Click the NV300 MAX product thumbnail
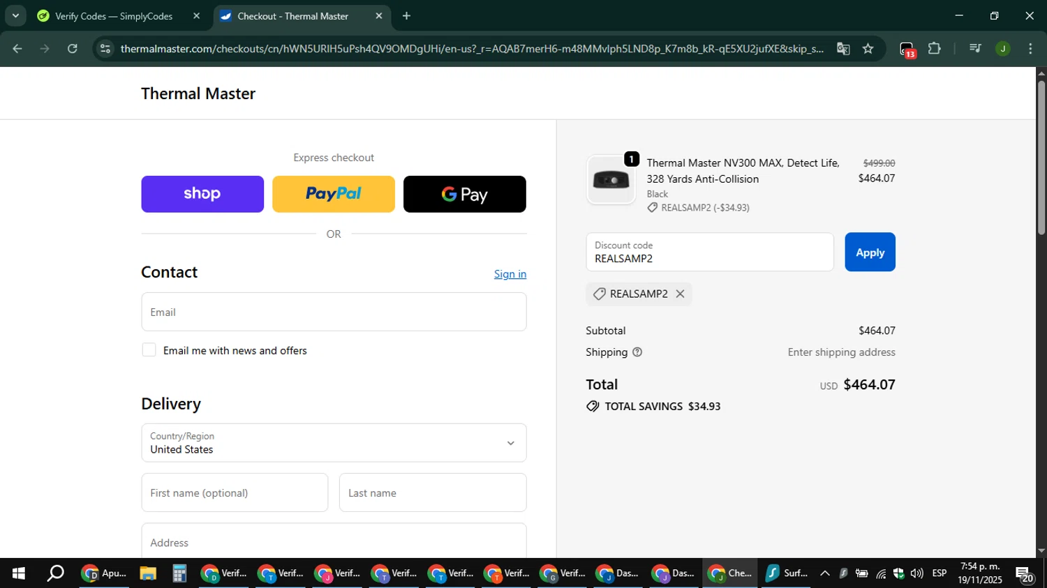This screenshot has height=588, width=1047. (x=611, y=180)
